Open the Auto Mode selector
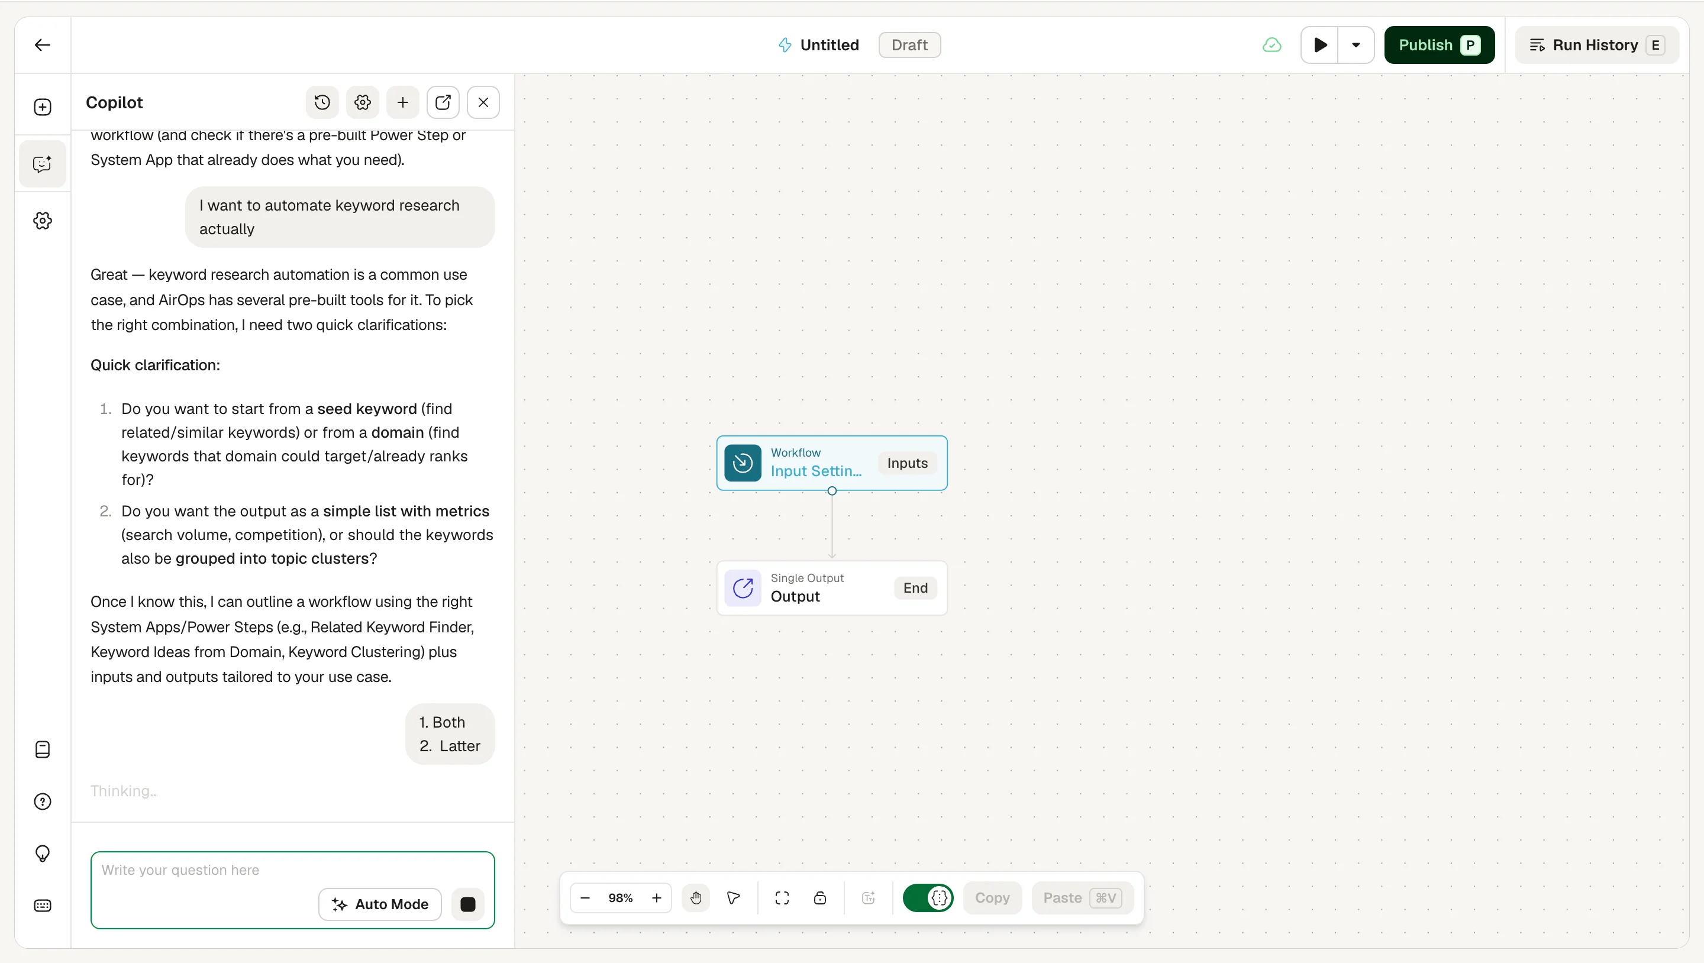This screenshot has height=963, width=1704. point(380,904)
